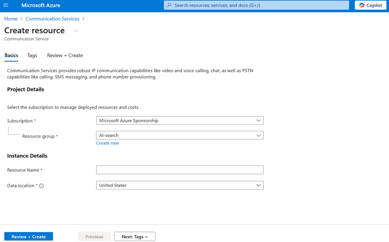
Task: Open the ellipsis menu beside Create resource
Action: coord(76,31)
